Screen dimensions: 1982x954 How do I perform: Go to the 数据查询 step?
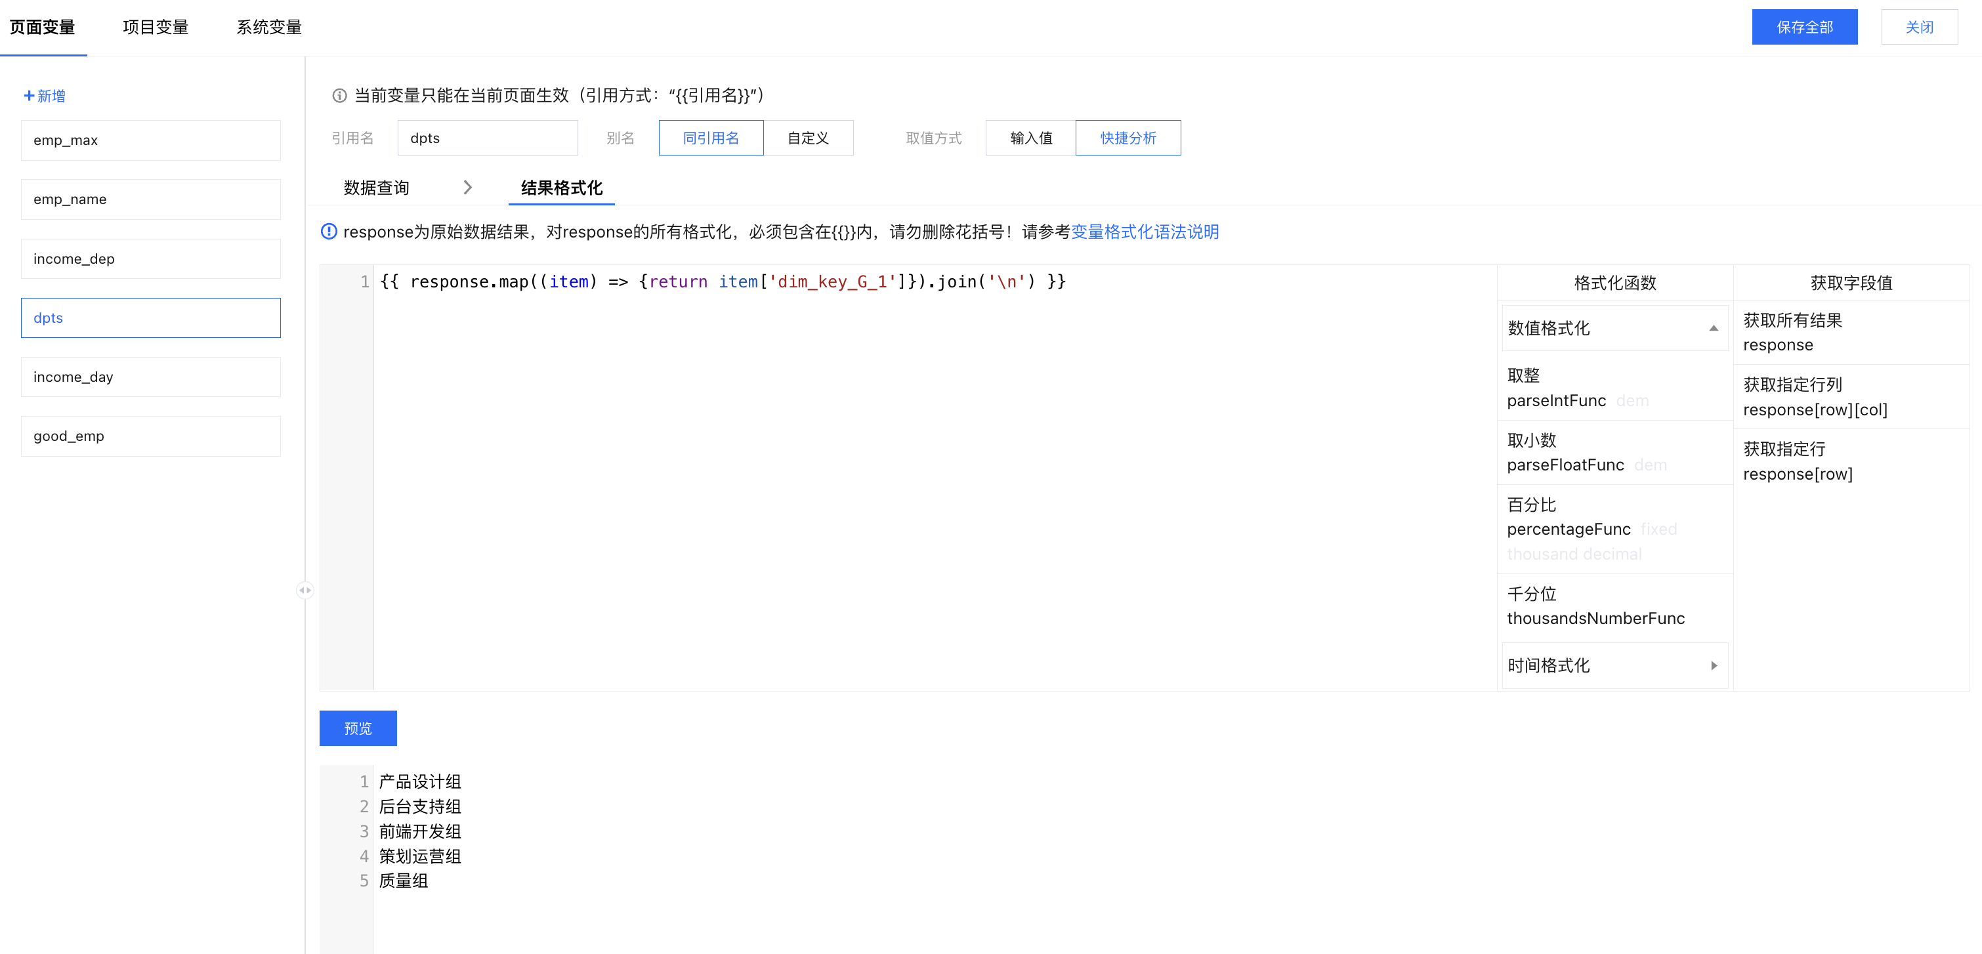tap(376, 188)
